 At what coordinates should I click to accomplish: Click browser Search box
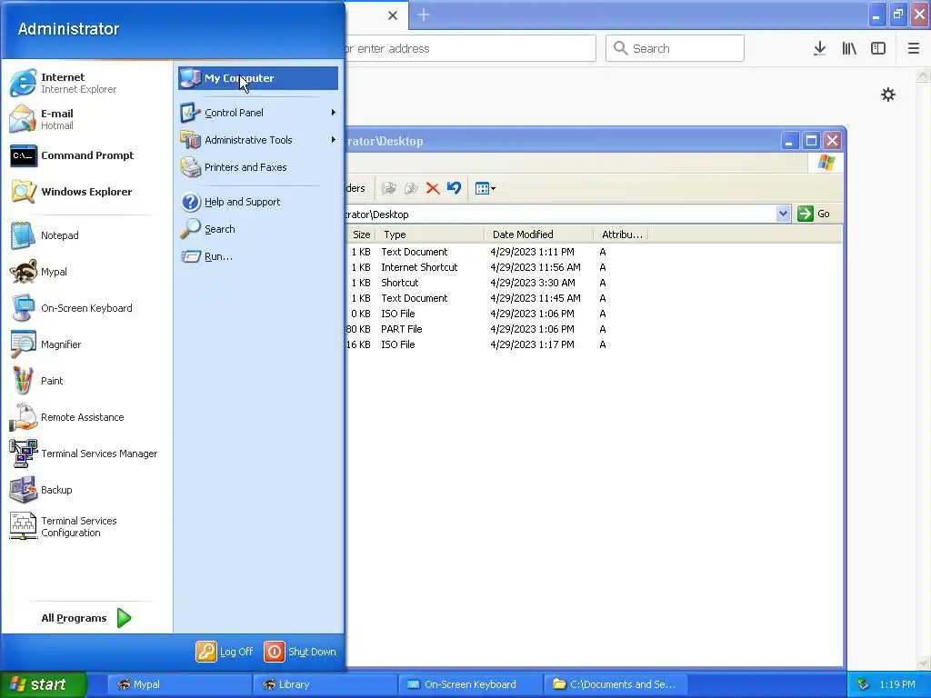[x=675, y=48]
